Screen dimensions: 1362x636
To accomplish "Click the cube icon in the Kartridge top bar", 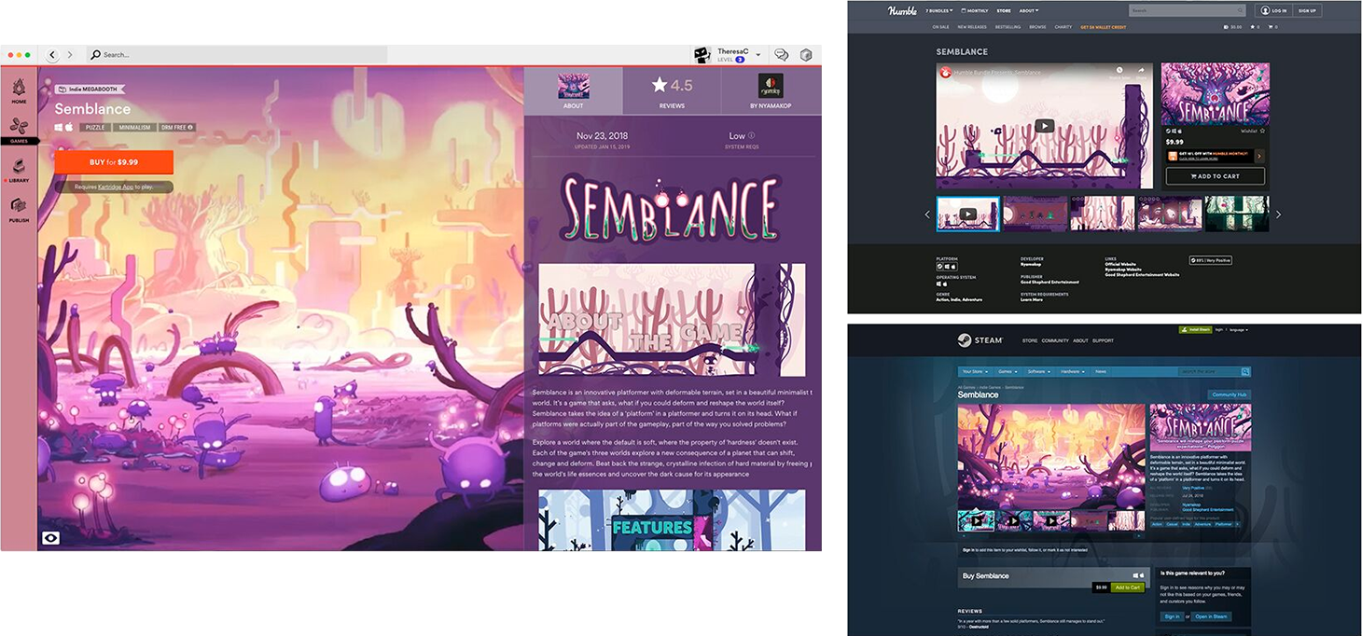I will (x=806, y=55).
